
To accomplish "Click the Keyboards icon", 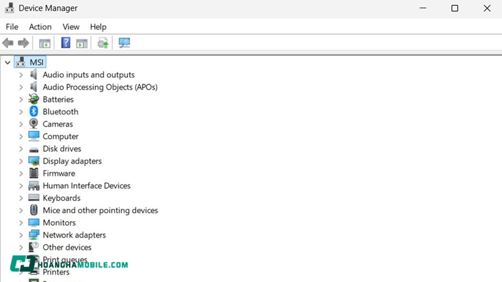I will (34, 197).
